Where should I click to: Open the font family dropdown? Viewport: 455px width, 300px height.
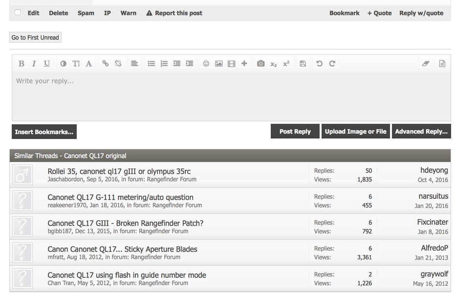(88, 64)
